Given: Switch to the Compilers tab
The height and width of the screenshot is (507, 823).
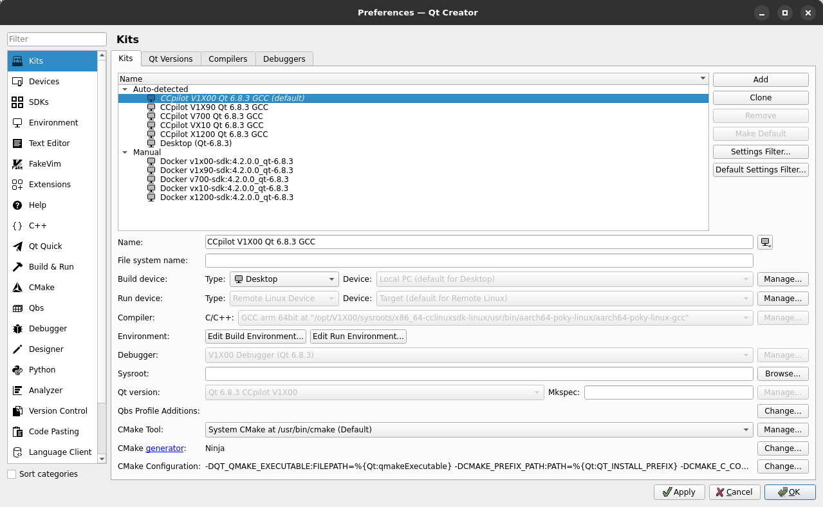Looking at the screenshot, I should pos(228,59).
